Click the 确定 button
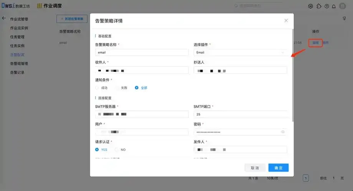Screen dimensions: 353x191 (279, 168)
